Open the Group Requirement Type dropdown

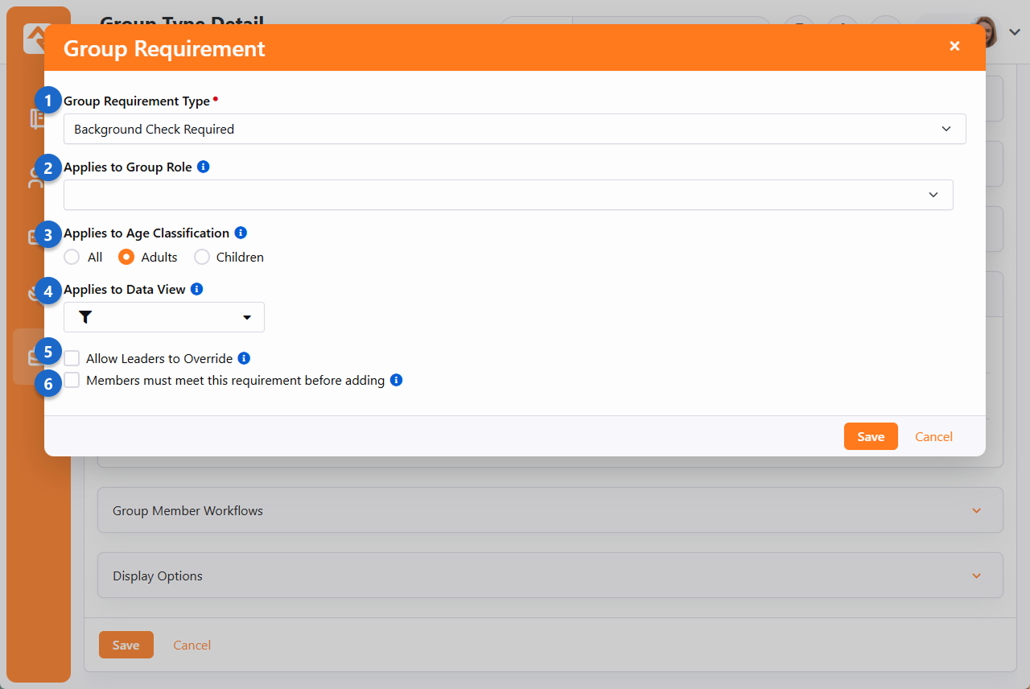(x=514, y=129)
